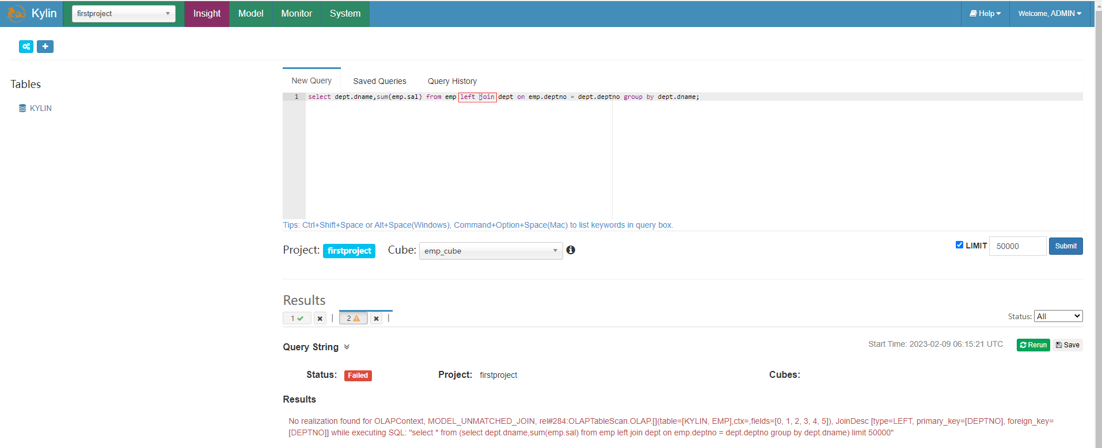This screenshot has height=448, width=1102.
Task: Click the KYLIN database icon in Tables
Action: pyautogui.click(x=22, y=108)
